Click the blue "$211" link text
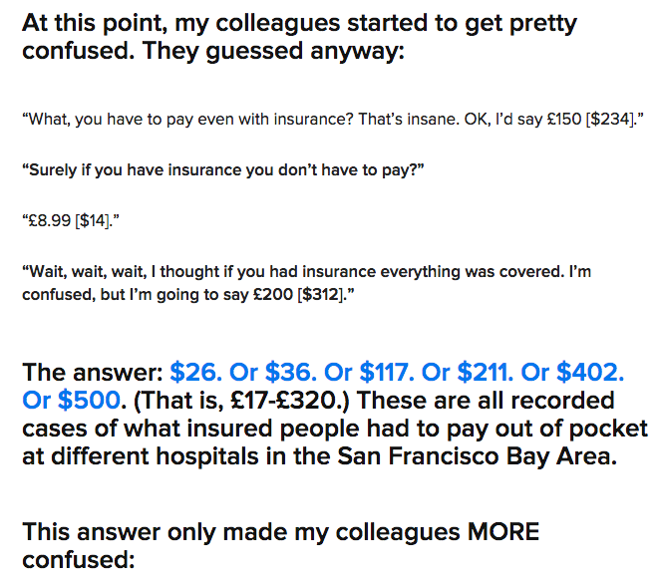The image size is (662, 580). point(486,373)
